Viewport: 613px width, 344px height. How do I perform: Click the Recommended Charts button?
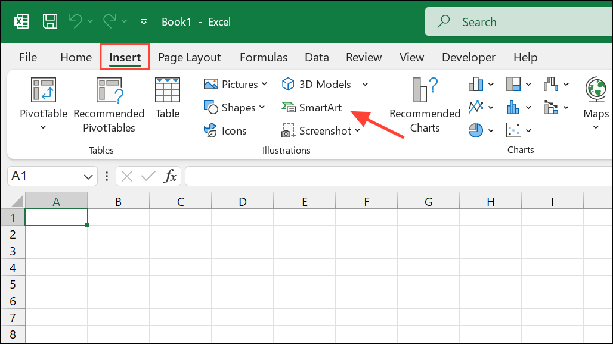coord(424,105)
